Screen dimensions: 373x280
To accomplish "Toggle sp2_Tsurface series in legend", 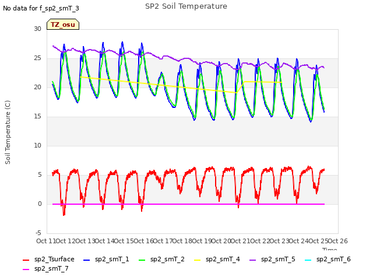I will coord(48,259).
